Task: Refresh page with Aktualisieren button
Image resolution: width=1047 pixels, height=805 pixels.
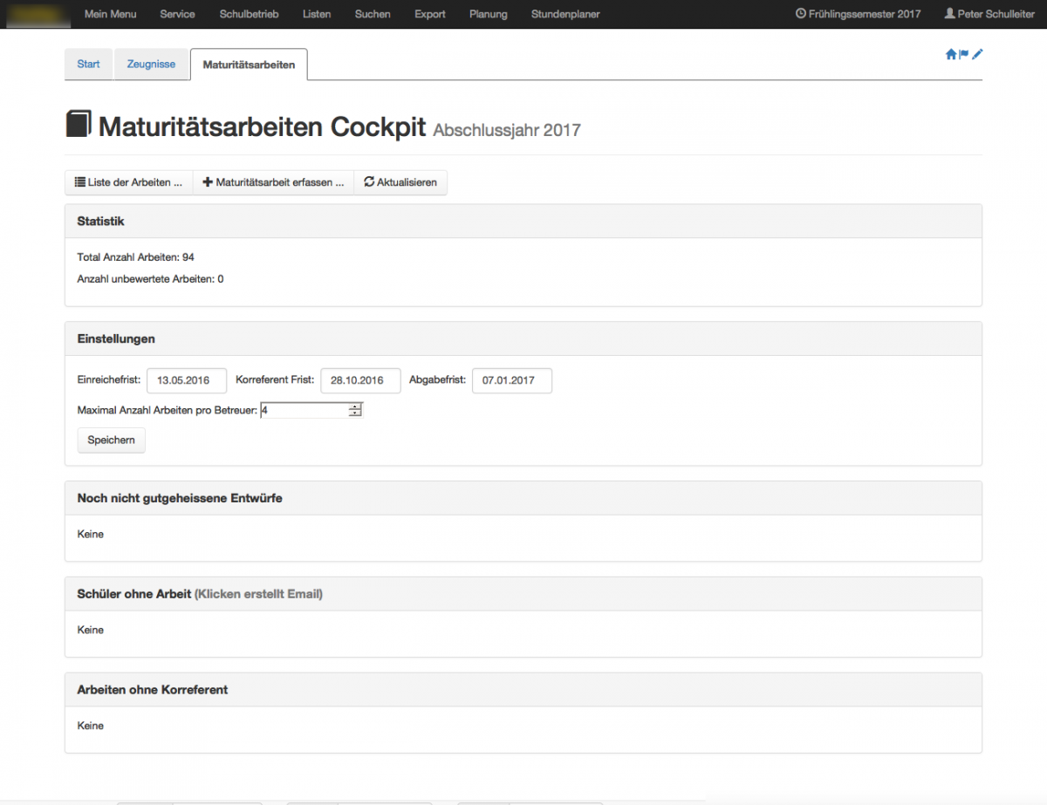Action: point(400,182)
